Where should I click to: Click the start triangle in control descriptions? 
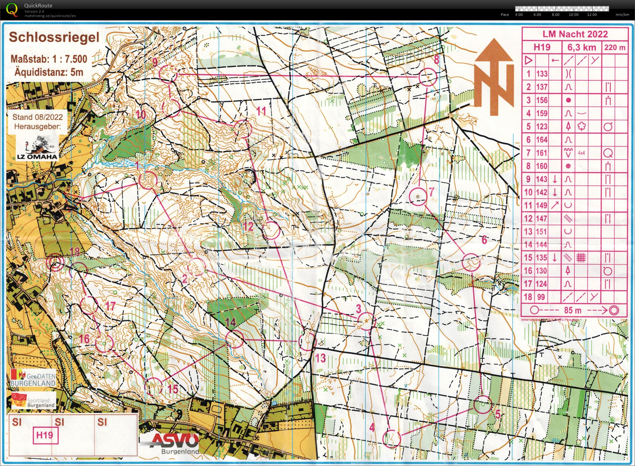tap(528, 60)
